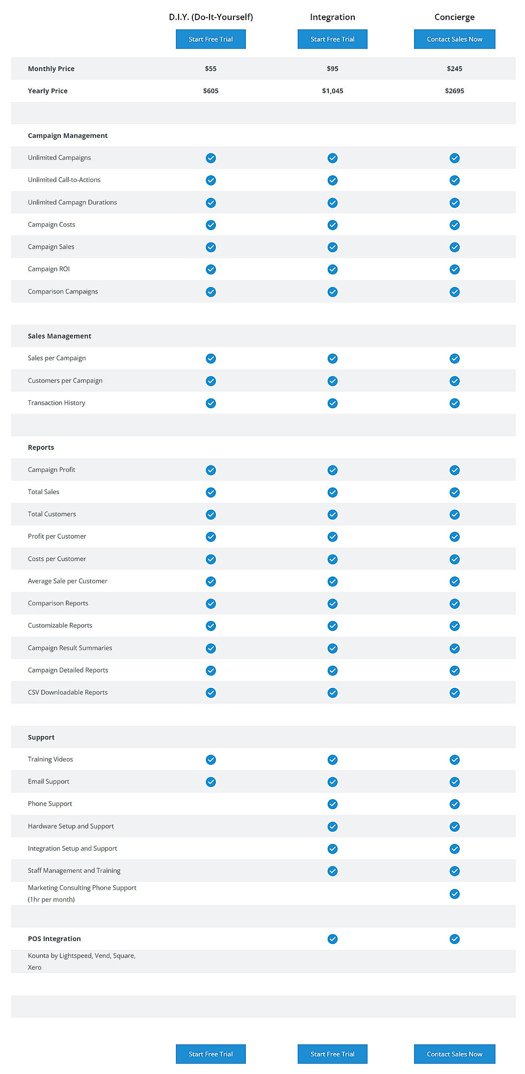Click the Staff Management and Training checkmark for Concierge
Screen dimensions: 525x1074
454,870
